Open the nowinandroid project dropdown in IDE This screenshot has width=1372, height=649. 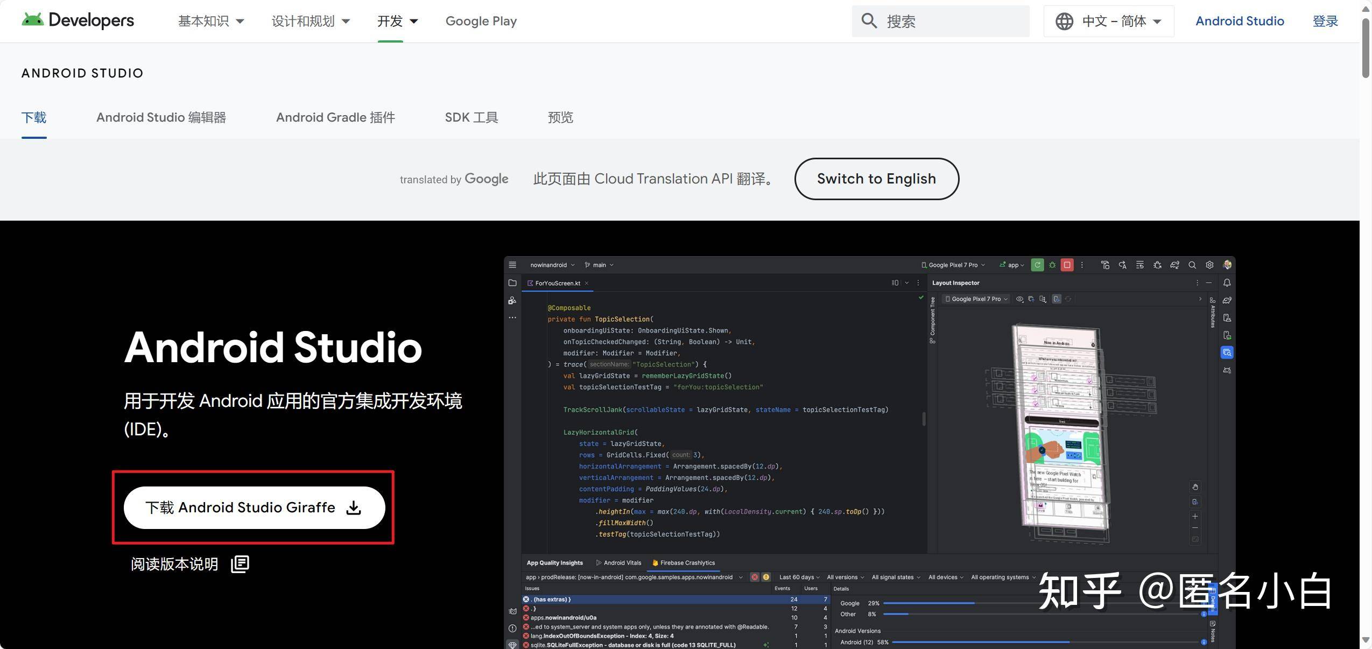pyautogui.click(x=552, y=265)
